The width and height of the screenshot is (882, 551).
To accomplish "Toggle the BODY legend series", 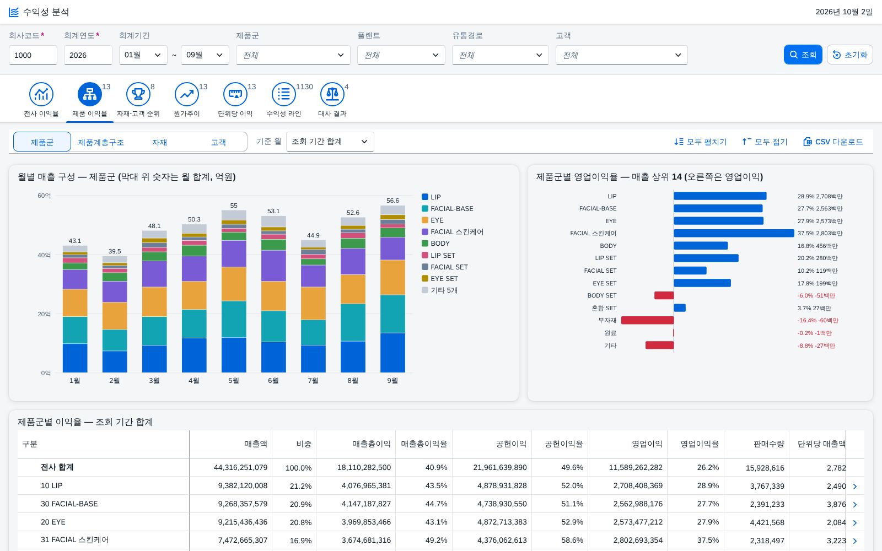I will tap(436, 244).
